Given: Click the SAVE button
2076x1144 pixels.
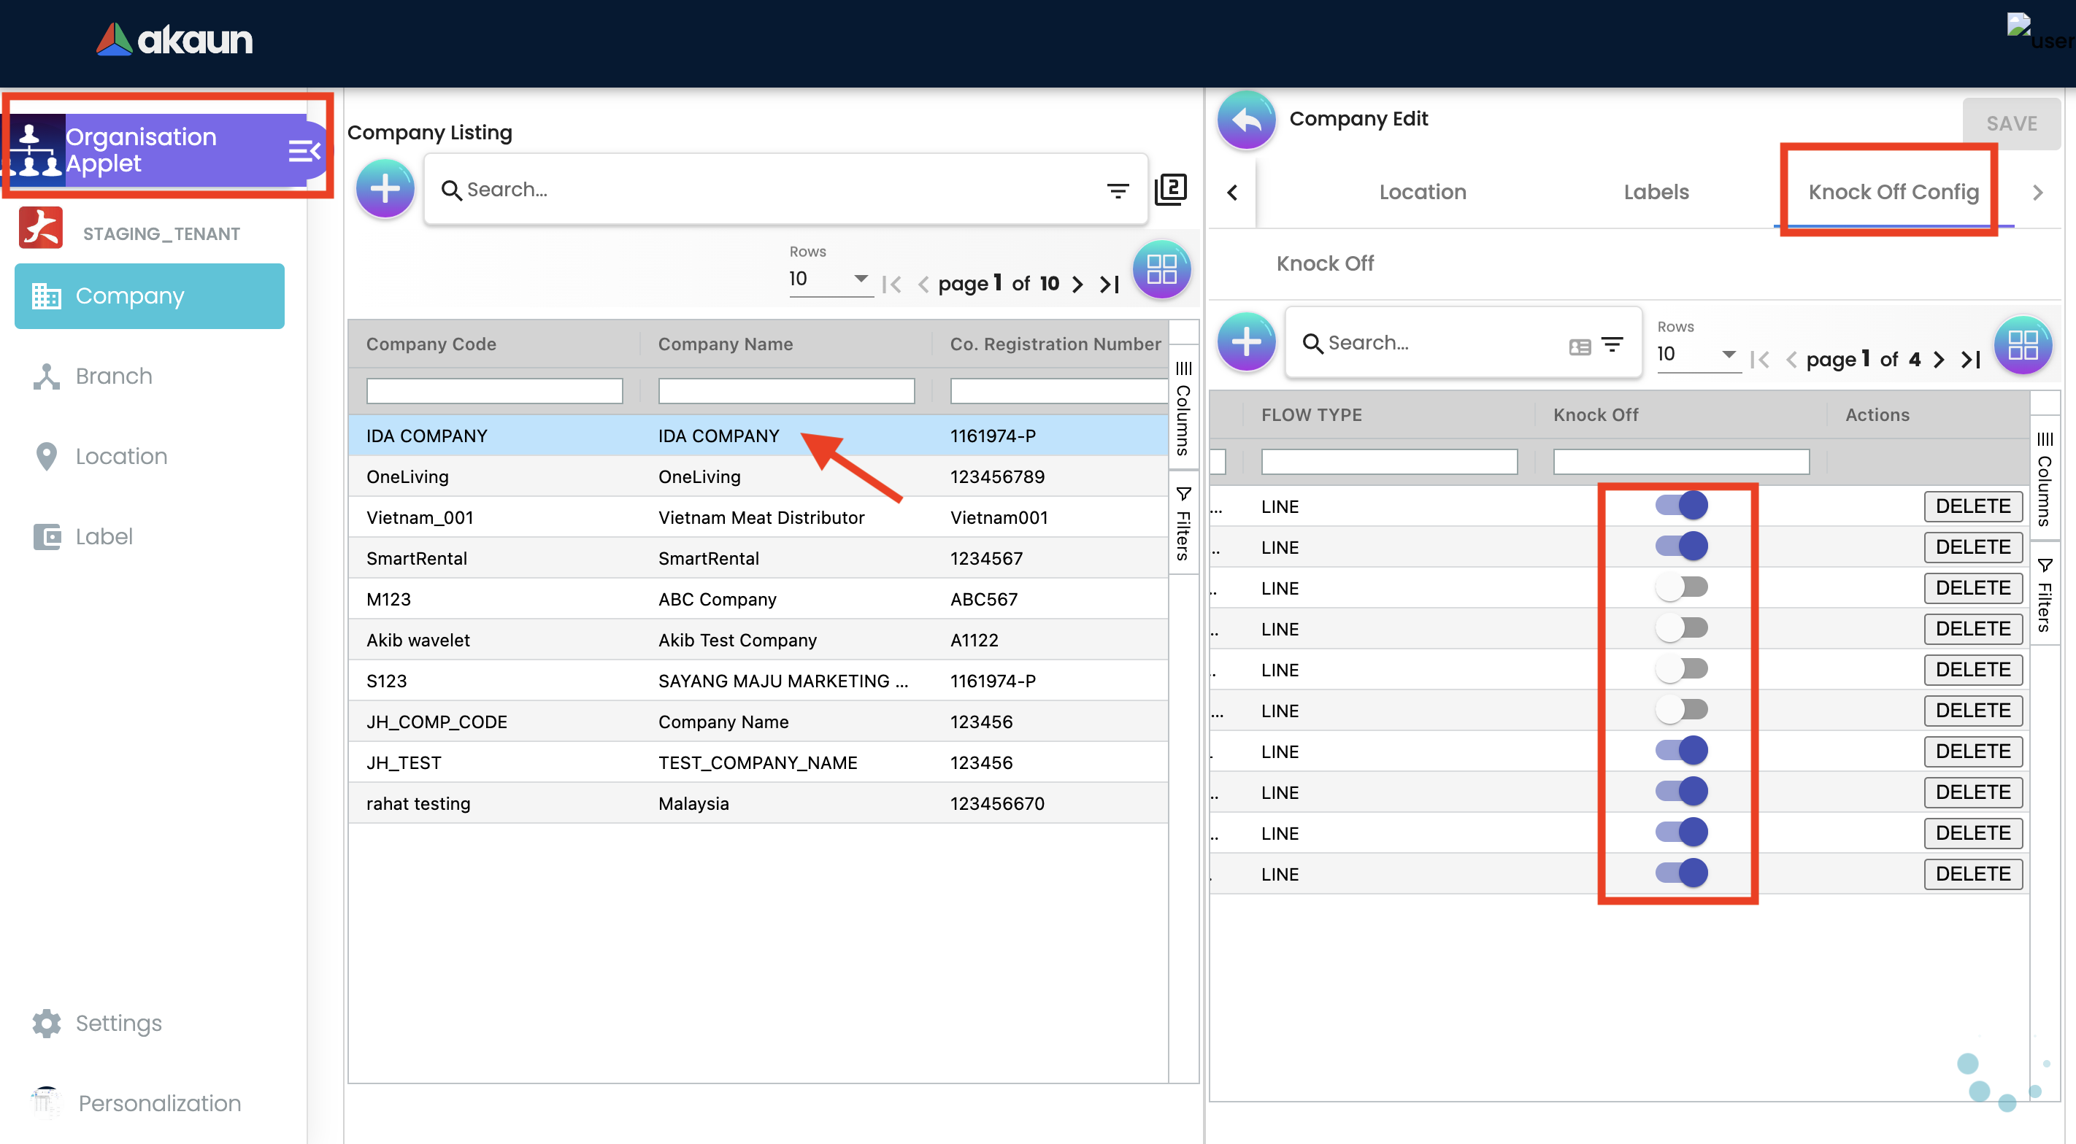Looking at the screenshot, I should tap(2011, 123).
